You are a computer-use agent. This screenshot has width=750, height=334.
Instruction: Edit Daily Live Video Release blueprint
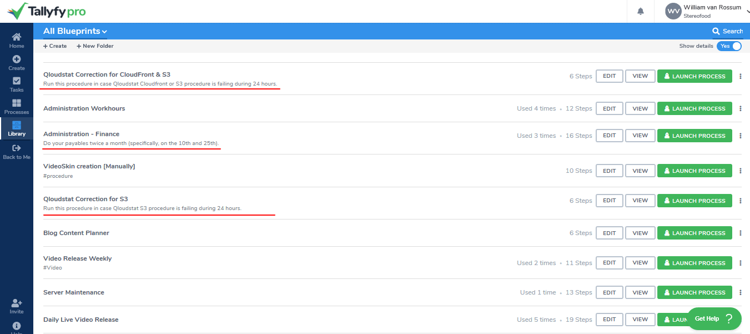(610, 320)
